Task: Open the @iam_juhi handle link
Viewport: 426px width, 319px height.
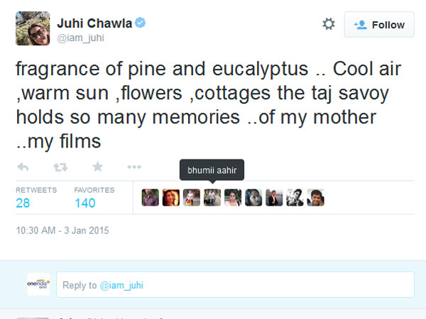Action: [x=80, y=38]
